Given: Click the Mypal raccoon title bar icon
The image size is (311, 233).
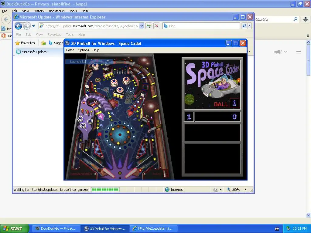Looking at the screenshot, I should tap(3, 4).
